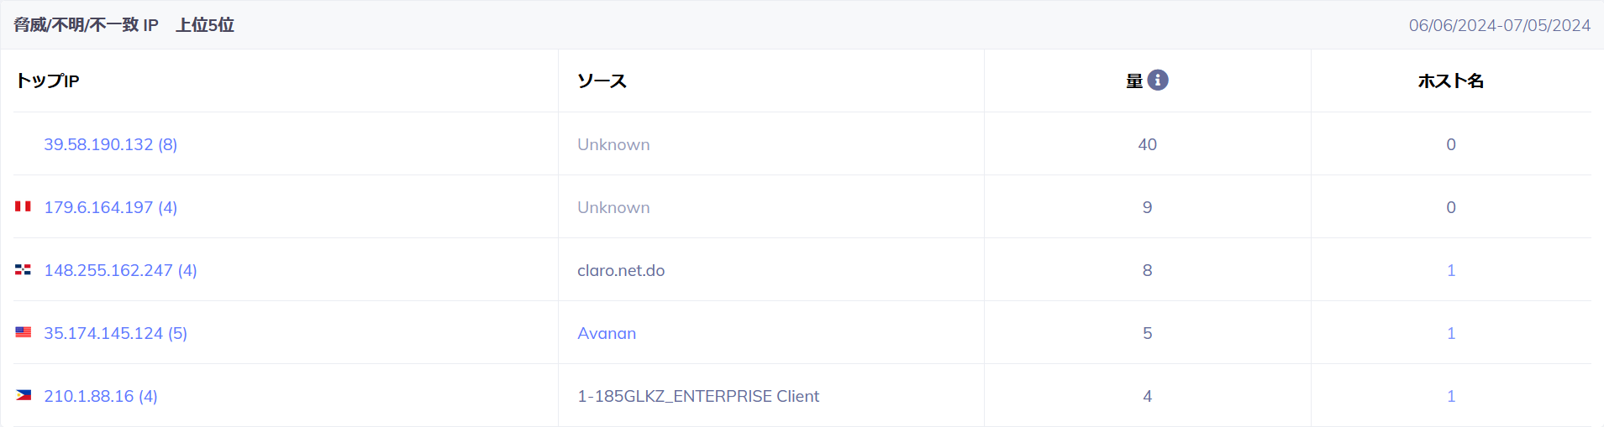The height and width of the screenshot is (427, 1604).
Task: Click the Dominican Republic flag icon
Action: [x=24, y=269]
